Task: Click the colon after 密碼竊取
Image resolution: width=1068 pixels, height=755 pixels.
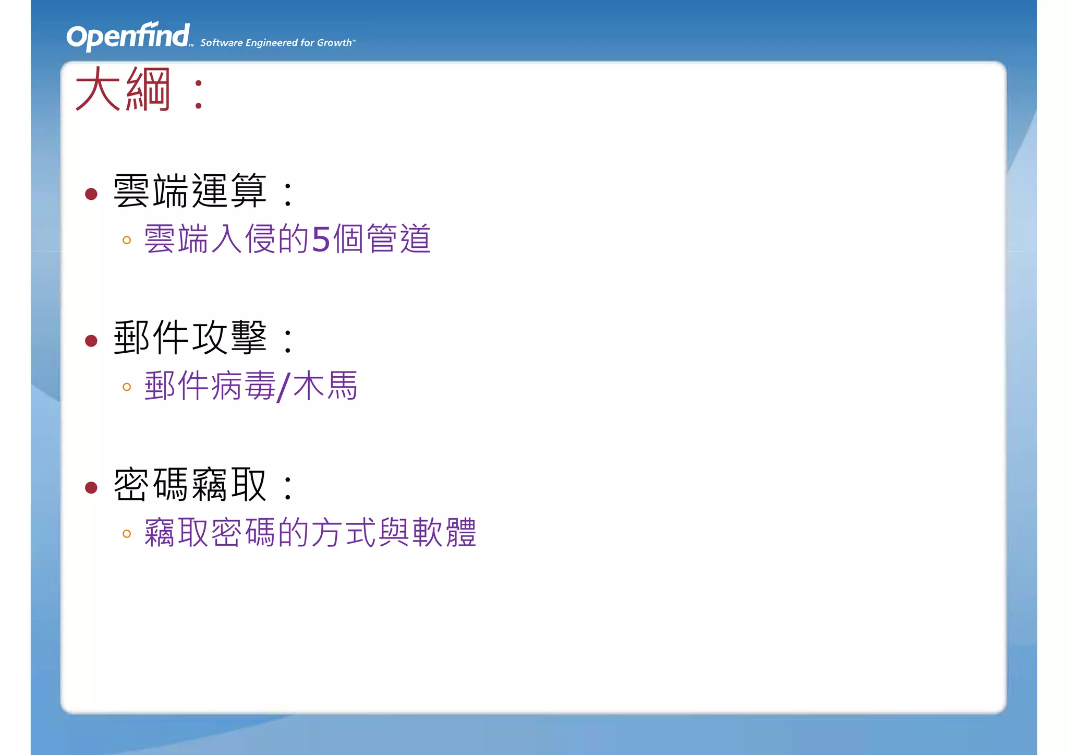Action: click(287, 487)
